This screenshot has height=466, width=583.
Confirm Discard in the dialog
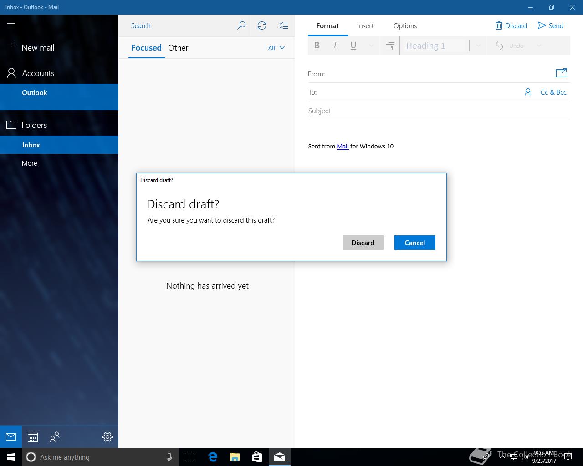point(363,243)
